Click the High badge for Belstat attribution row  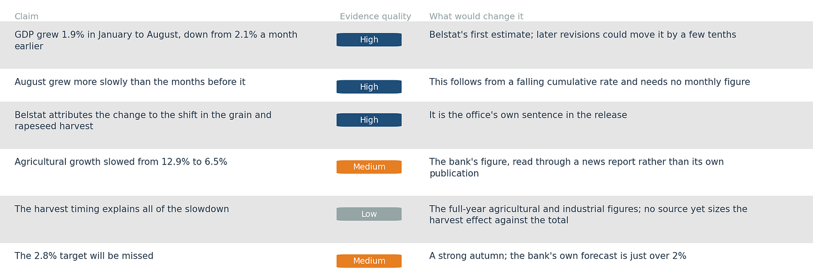pyautogui.click(x=369, y=120)
